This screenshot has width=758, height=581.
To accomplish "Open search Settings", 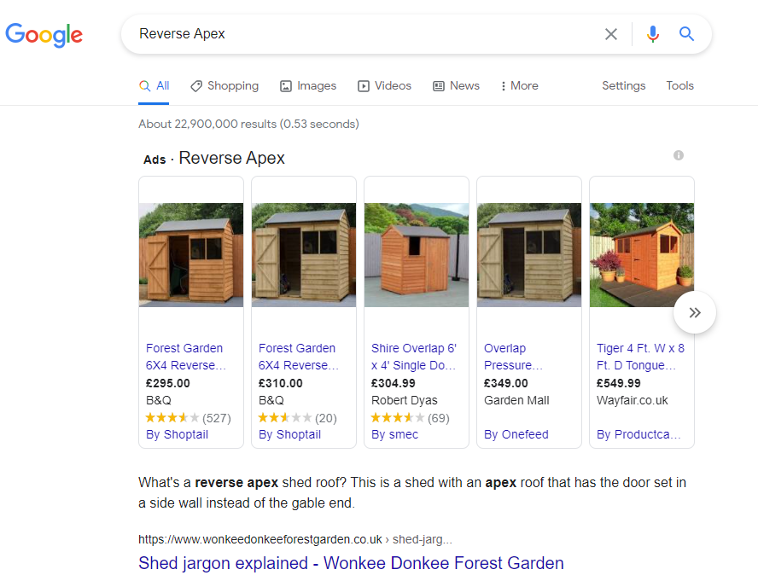I will (x=623, y=85).
